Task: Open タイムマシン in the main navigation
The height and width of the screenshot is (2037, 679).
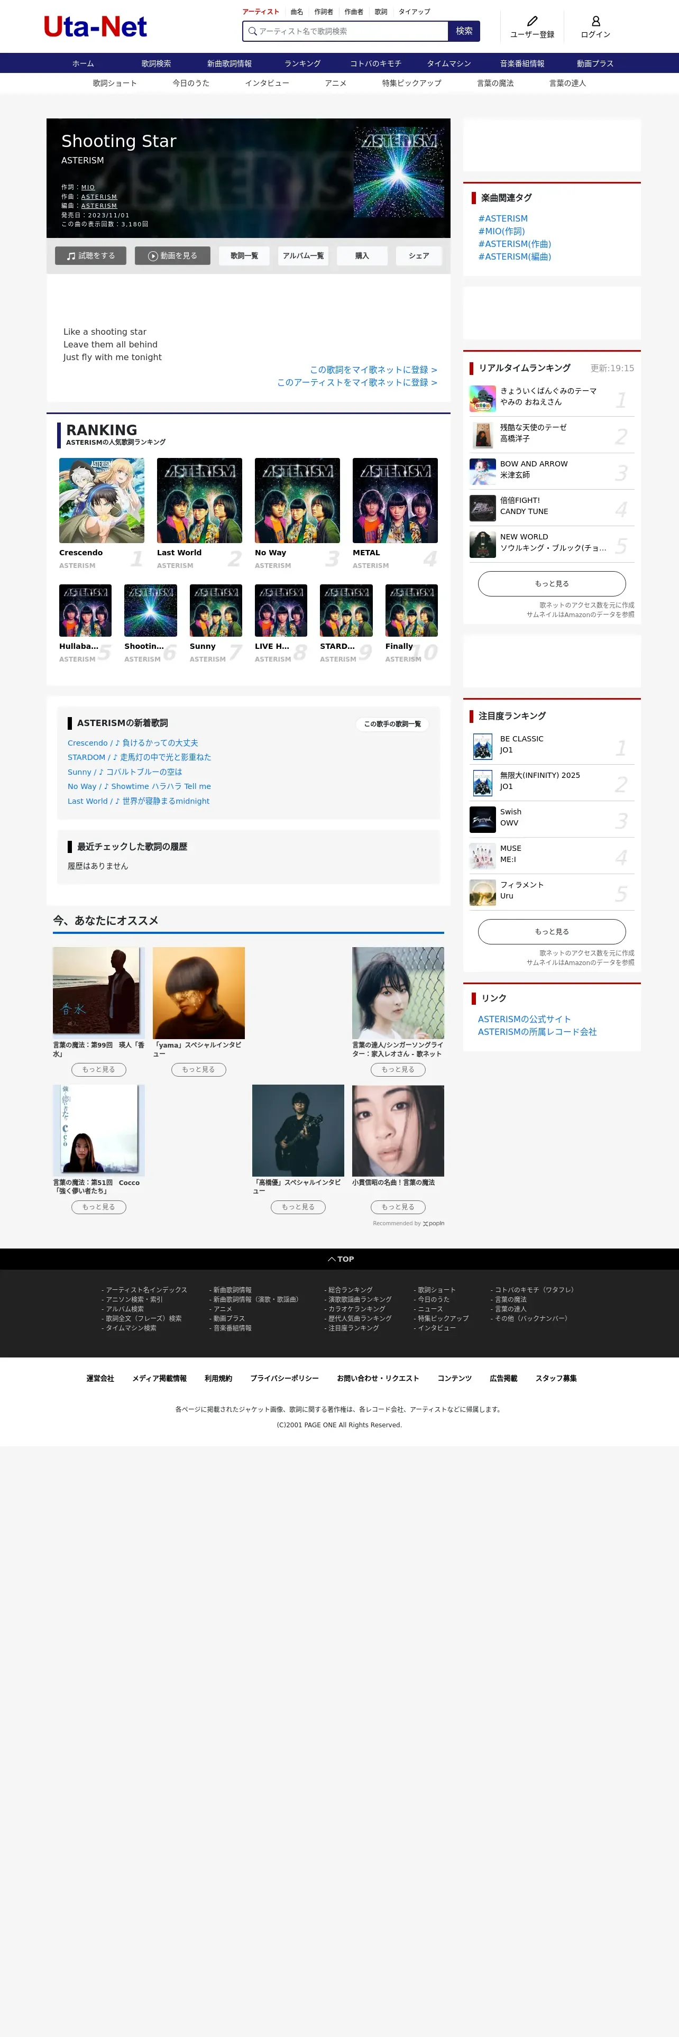Action: click(449, 63)
